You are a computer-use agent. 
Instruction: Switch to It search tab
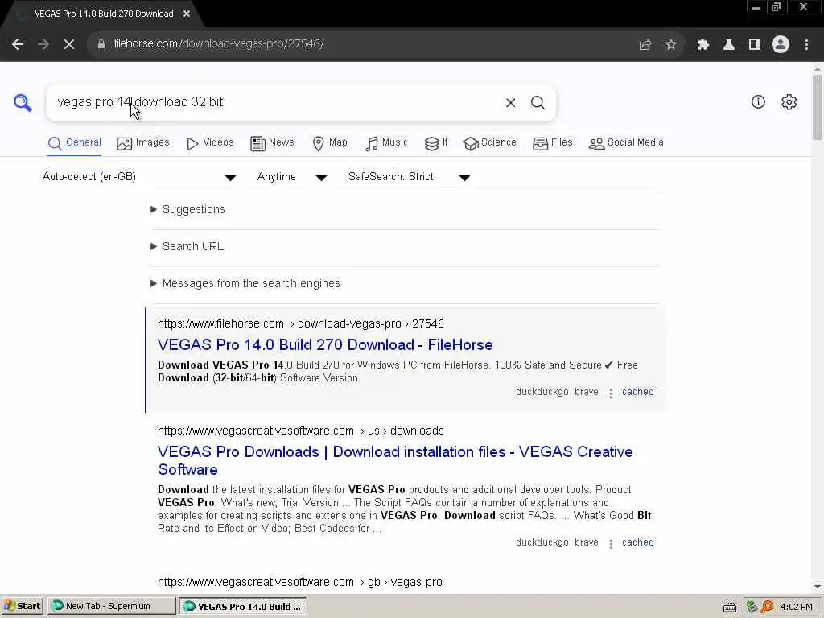click(x=436, y=143)
